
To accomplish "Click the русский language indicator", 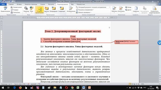I will tap(33, 84).
